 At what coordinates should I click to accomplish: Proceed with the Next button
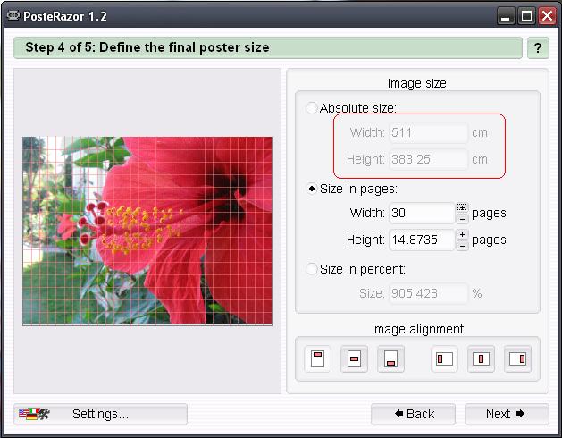[x=507, y=414]
